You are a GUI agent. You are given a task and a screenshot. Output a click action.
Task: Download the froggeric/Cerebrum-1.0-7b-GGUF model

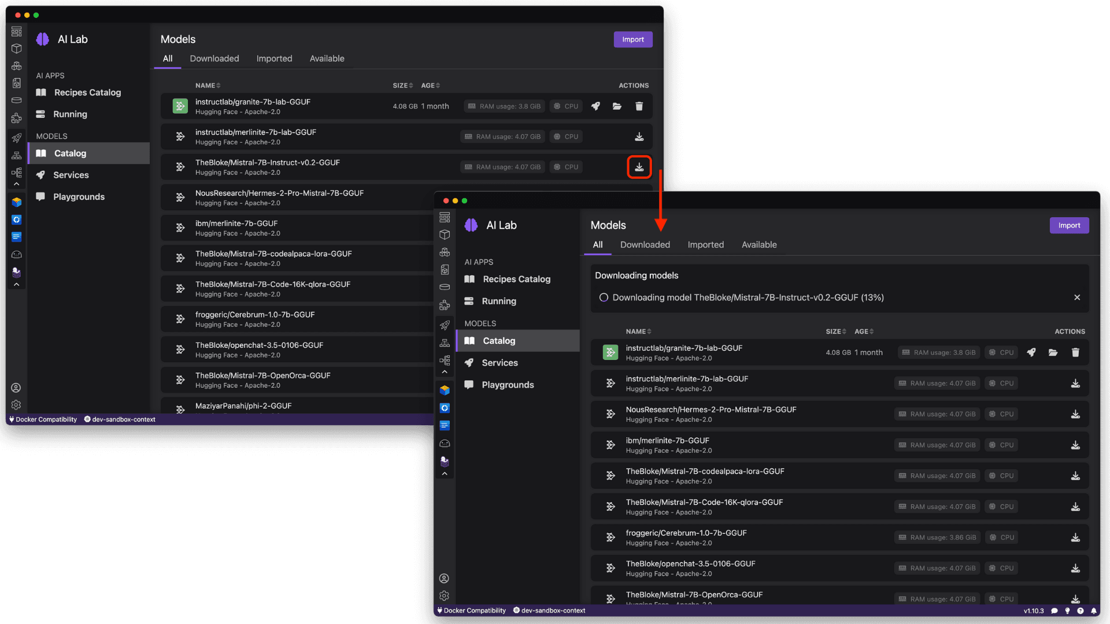tap(1075, 537)
